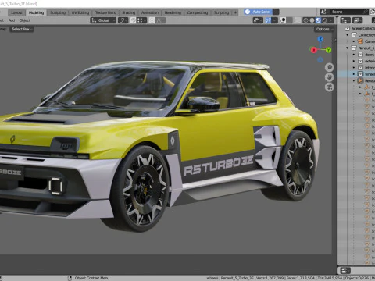Click the negative Z axis gizmo circle
The width and height of the screenshot is (375, 281).
(320, 60)
